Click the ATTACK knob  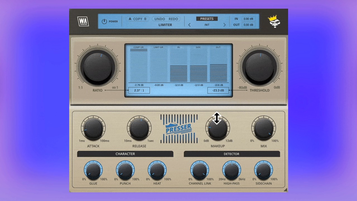point(93,128)
